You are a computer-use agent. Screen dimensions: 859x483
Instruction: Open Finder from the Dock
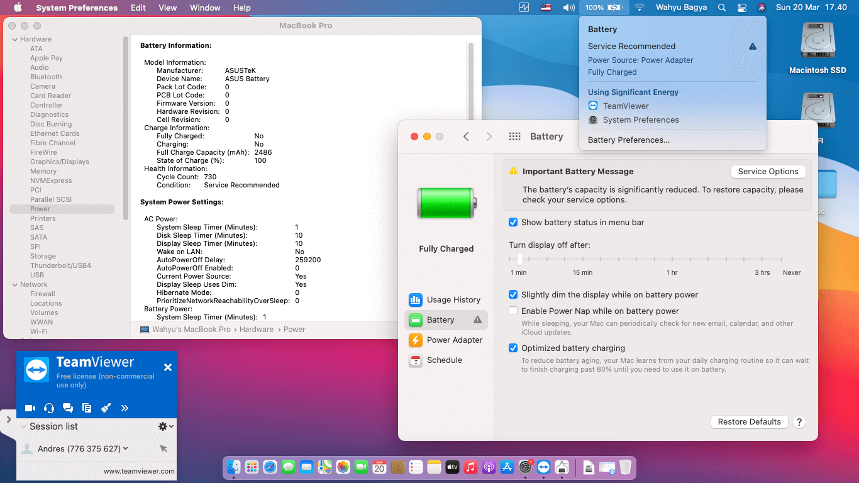click(233, 467)
